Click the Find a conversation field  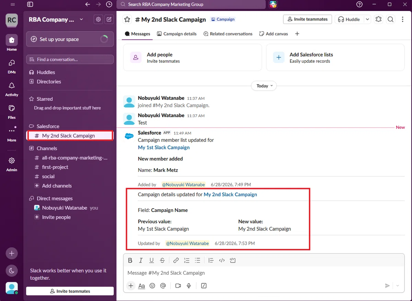pyautogui.click(x=70, y=59)
